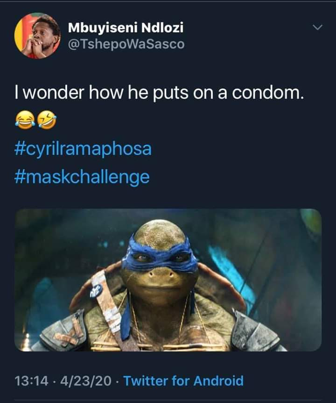Click the turtle's blue eye mask

click(x=160, y=255)
